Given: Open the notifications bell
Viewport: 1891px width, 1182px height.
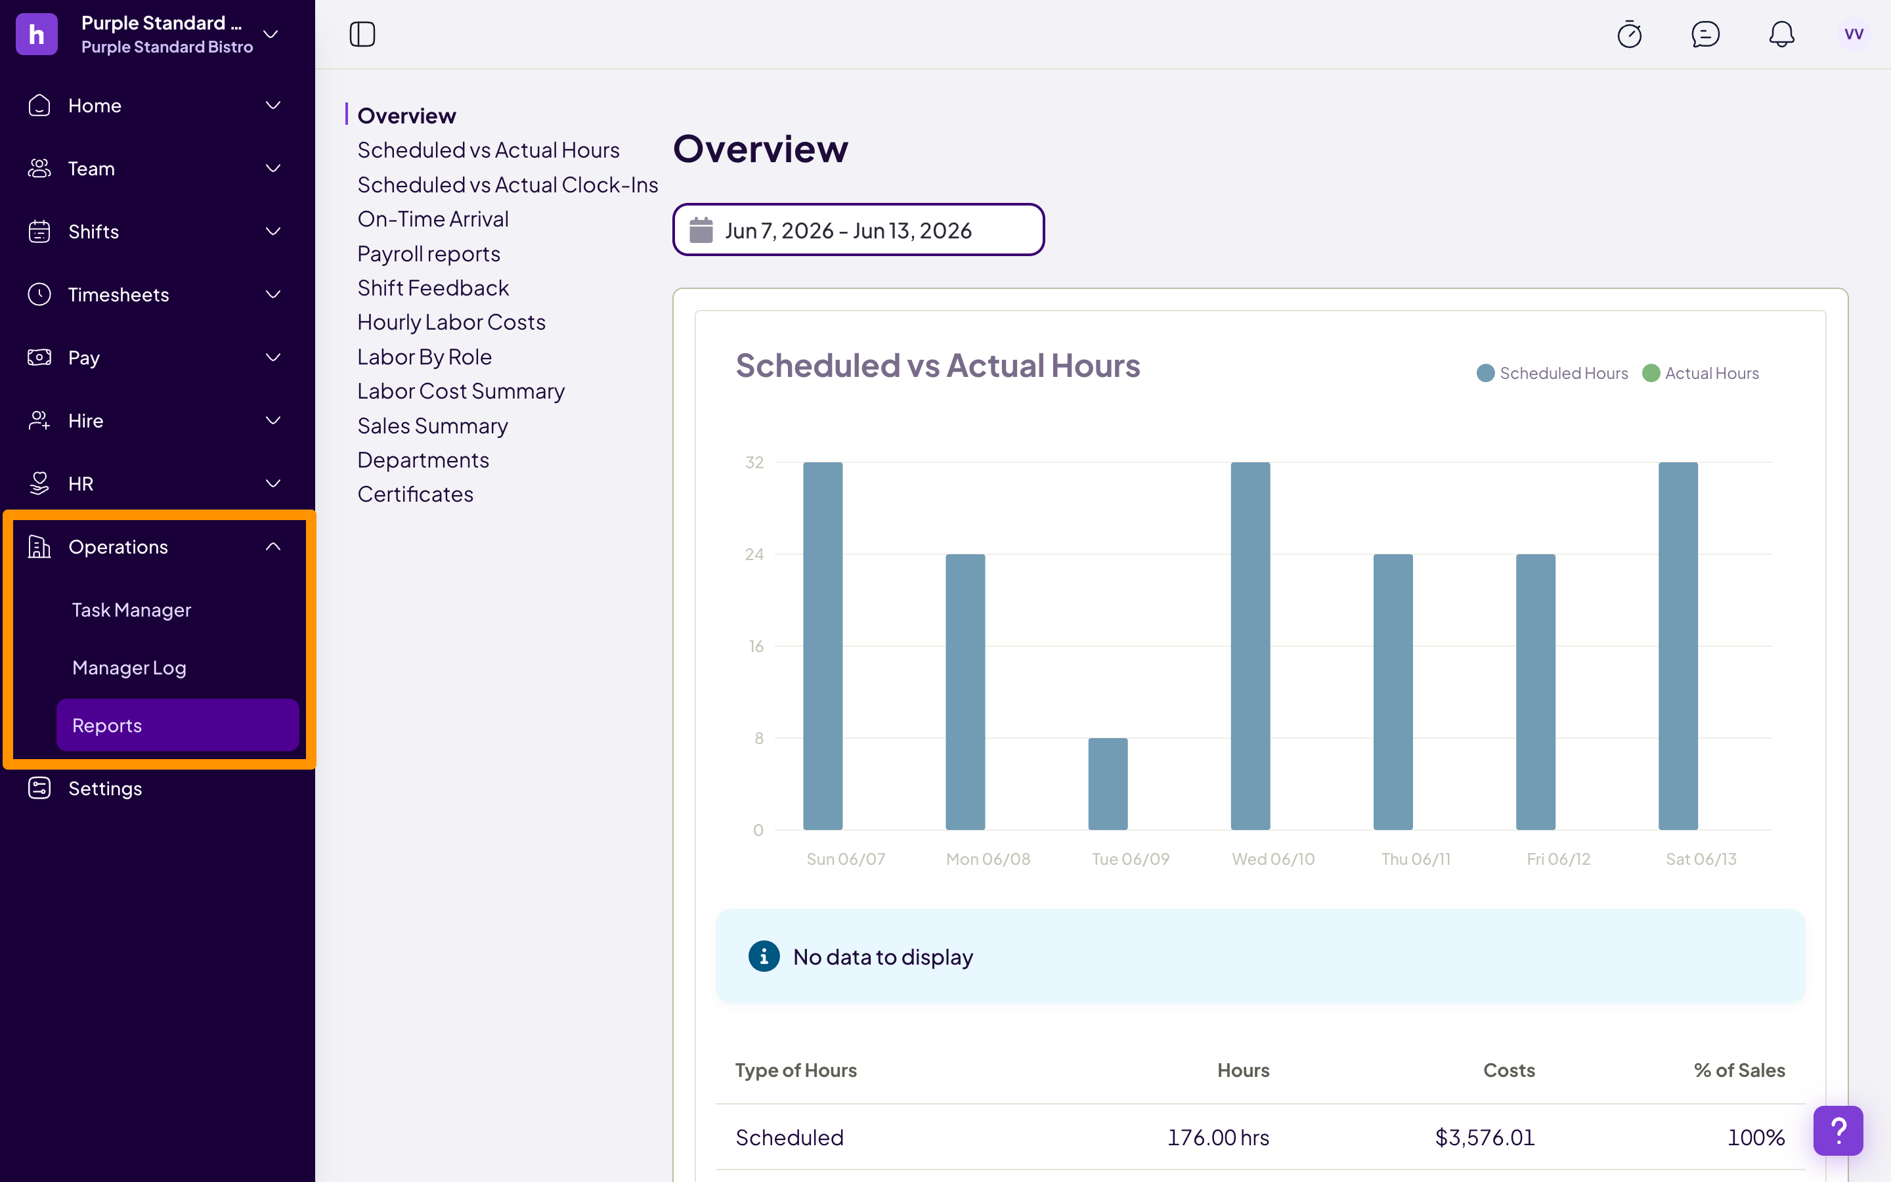Looking at the screenshot, I should click(x=1781, y=34).
